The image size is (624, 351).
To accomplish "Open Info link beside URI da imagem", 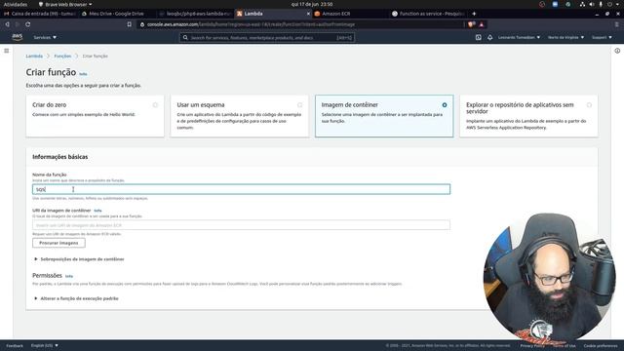I will click(97, 211).
